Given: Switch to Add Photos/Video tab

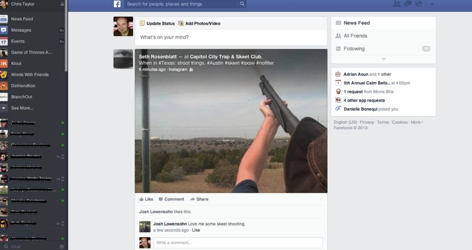Looking at the screenshot, I should click(199, 23).
